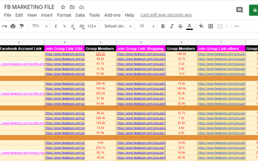Star the FB MARKETING FILE document
The width and height of the screenshot is (258, 161).
63,7
